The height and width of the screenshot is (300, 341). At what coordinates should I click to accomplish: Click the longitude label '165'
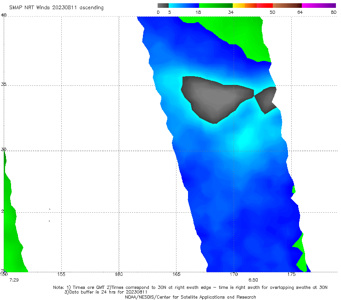(x=176, y=274)
